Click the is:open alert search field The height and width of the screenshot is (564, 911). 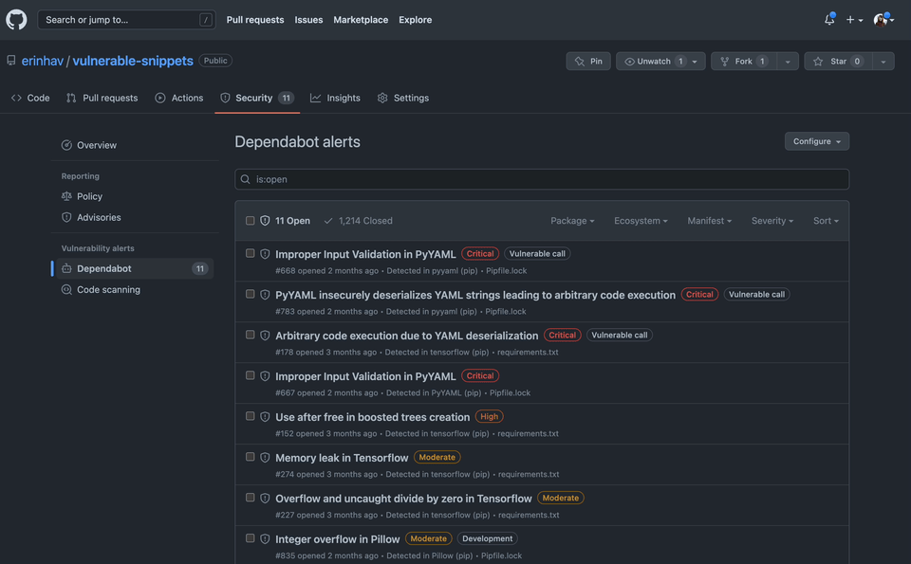tap(541, 179)
